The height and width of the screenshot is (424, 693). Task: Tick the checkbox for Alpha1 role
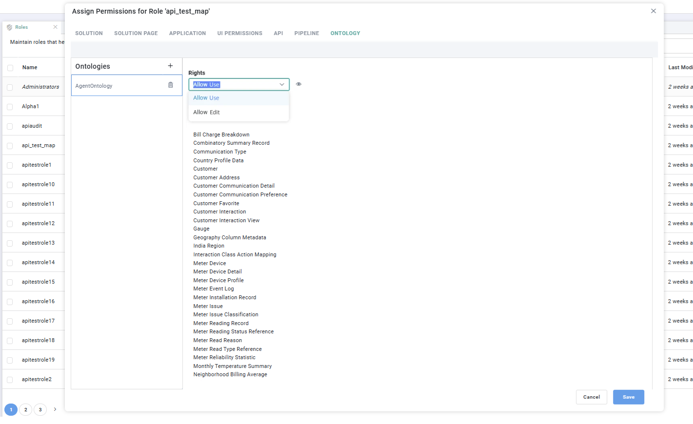coord(10,107)
